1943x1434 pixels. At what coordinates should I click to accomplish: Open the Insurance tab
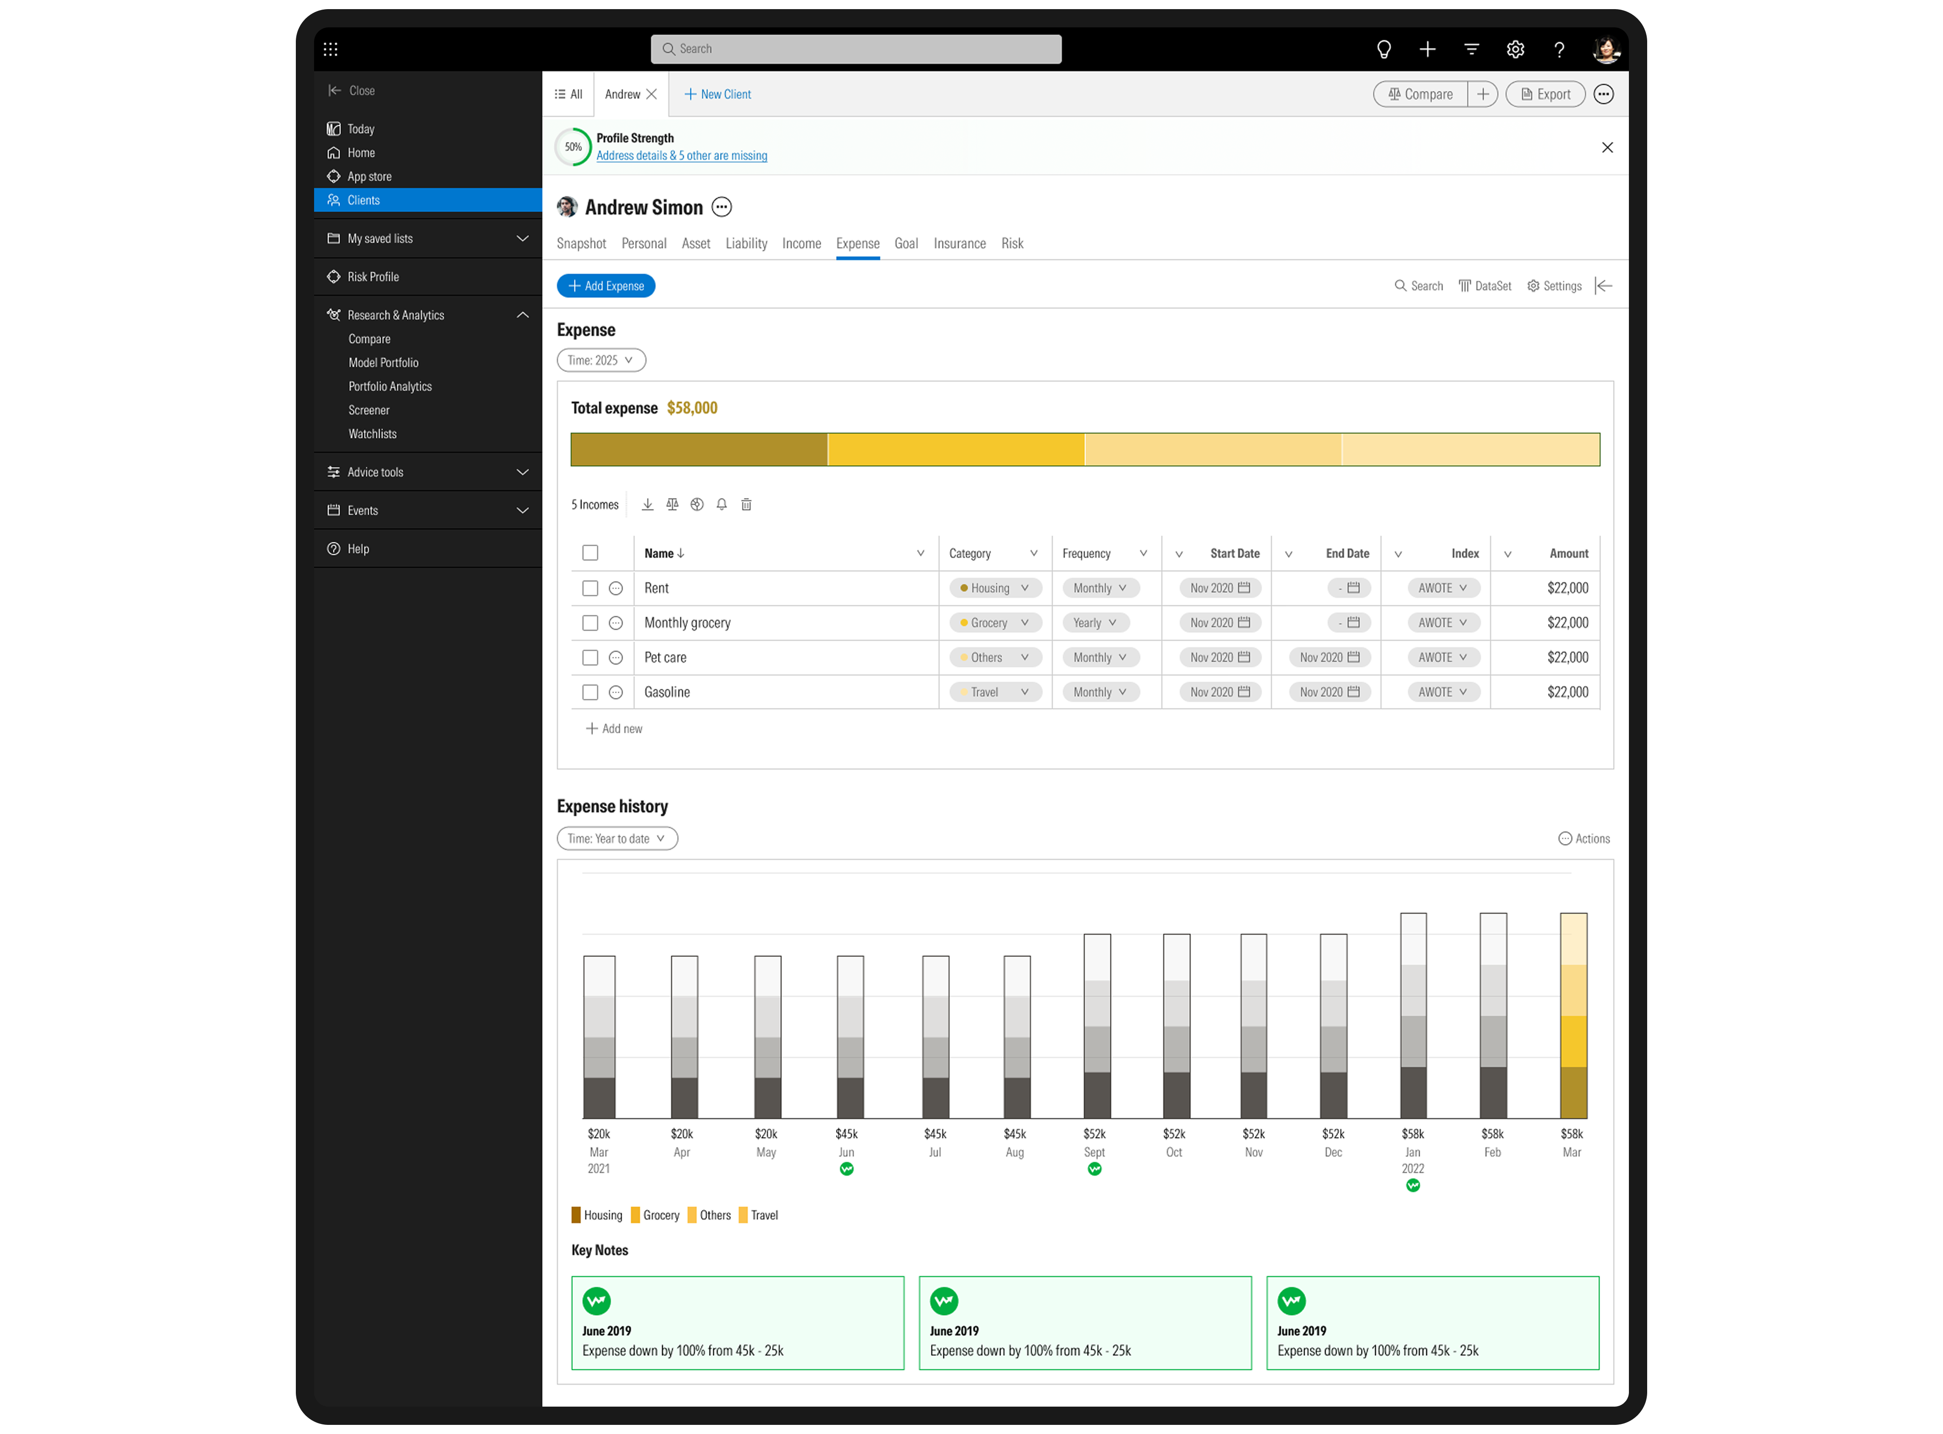coord(959,244)
